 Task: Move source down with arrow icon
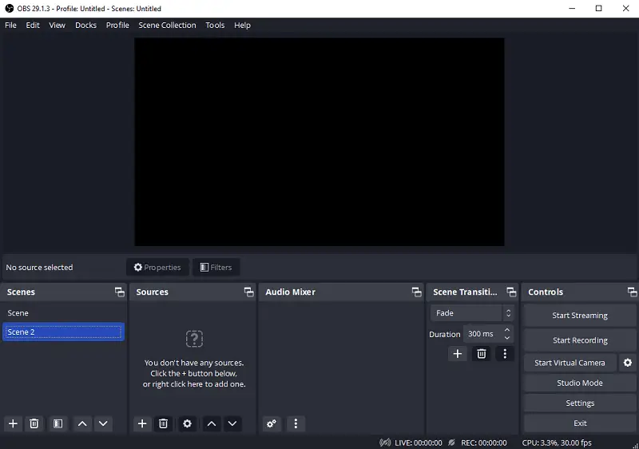232,423
